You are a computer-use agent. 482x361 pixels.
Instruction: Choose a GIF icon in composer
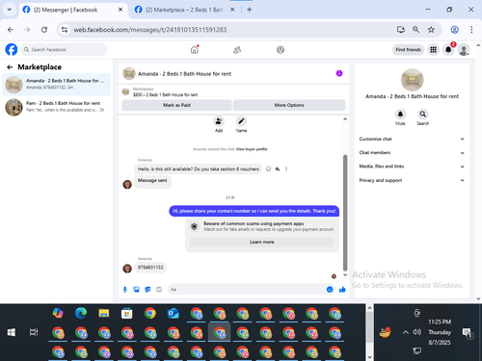159,290
